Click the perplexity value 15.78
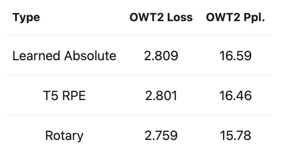The width and height of the screenshot is (303, 153). tap(235, 136)
